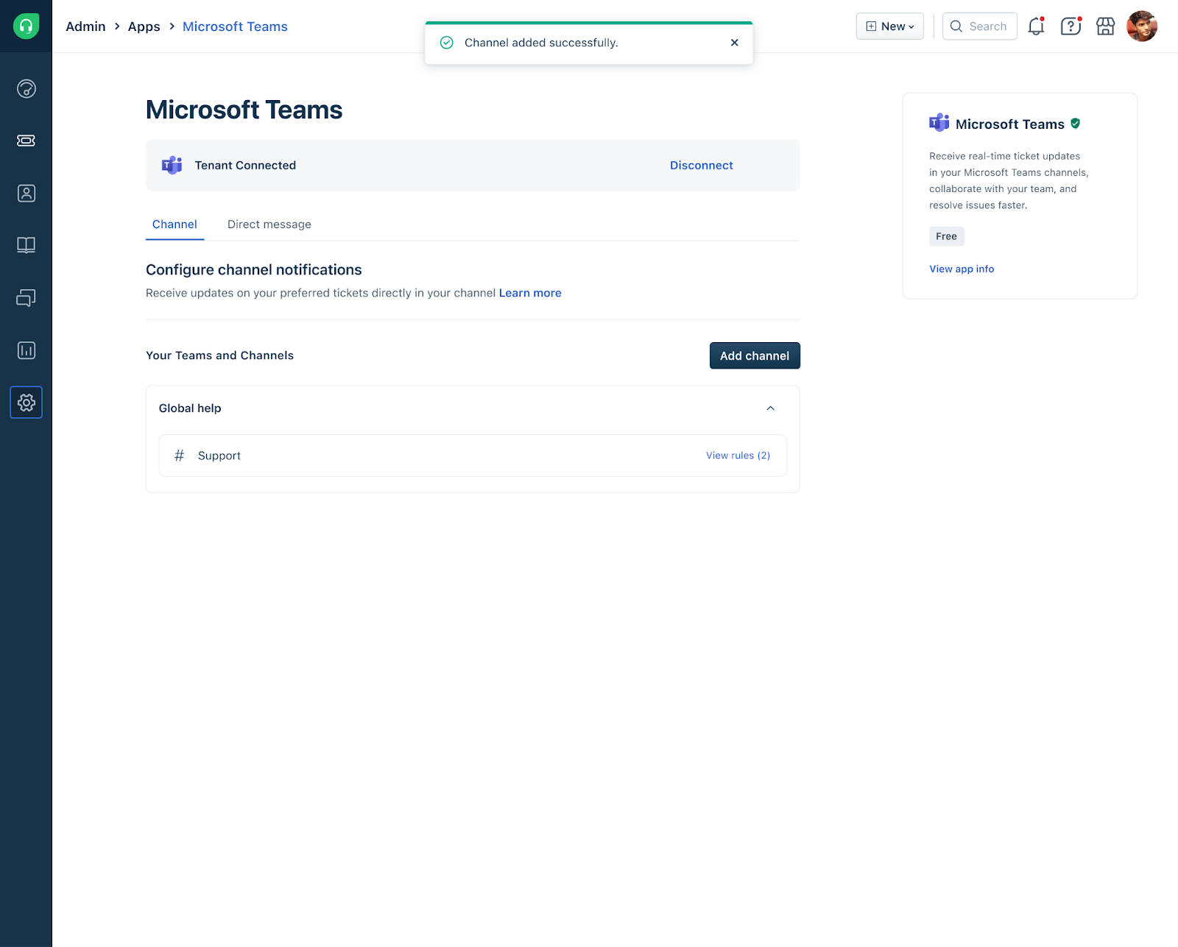The width and height of the screenshot is (1178, 947).
Task: Dismiss the Channel added notification
Action: pos(734,43)
